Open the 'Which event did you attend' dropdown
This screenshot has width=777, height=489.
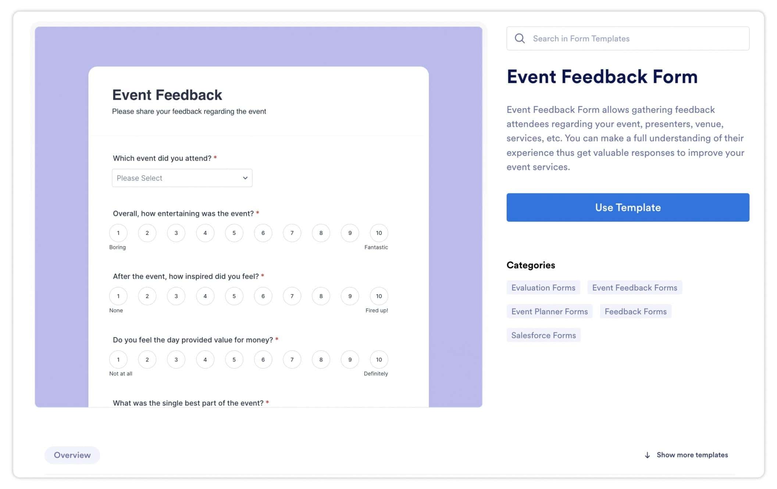pyautogui.click(x=182, y=178)
